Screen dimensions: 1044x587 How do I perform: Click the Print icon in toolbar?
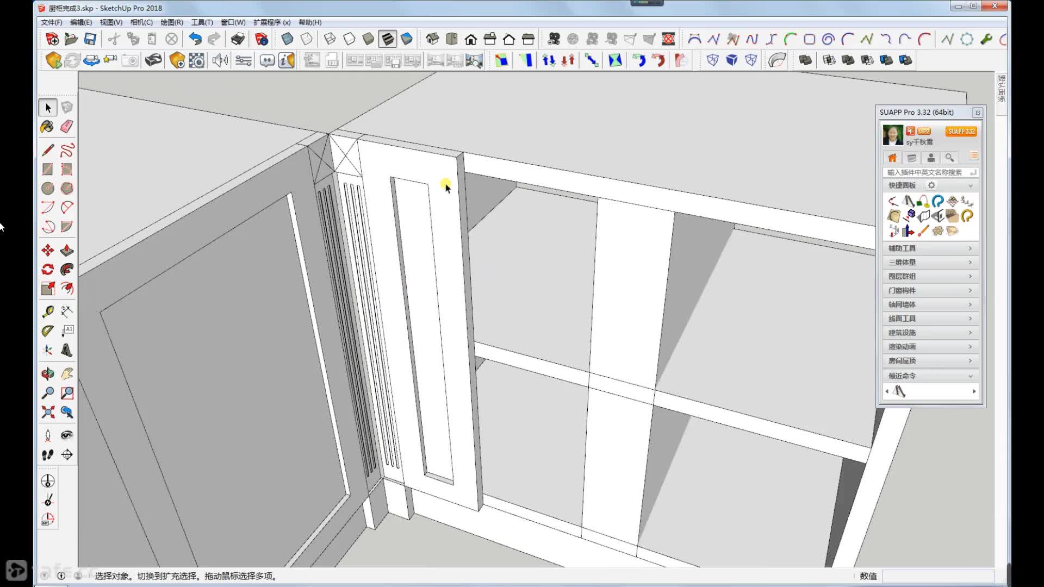click(238, 39)
